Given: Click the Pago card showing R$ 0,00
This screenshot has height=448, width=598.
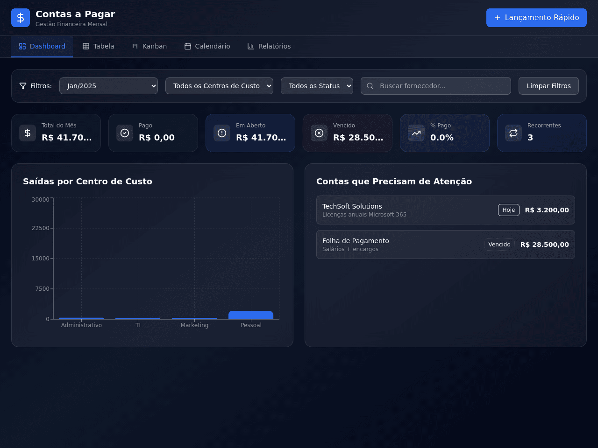Looking at the screenshot, I should coord(153,133).
